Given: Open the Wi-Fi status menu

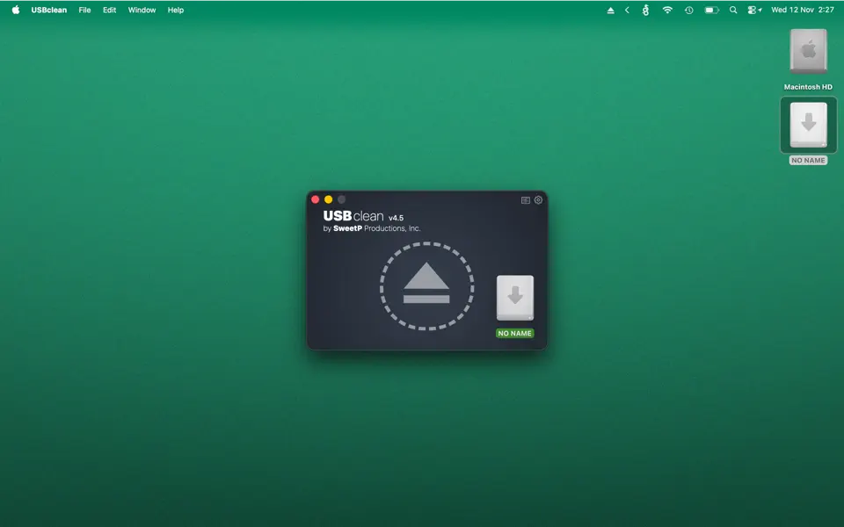Looking at the screenshot, I should coord(667,10).
